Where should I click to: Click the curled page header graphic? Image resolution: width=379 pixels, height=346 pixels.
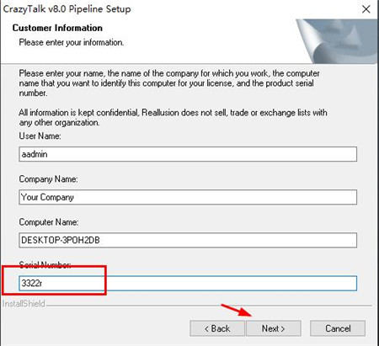337,41
